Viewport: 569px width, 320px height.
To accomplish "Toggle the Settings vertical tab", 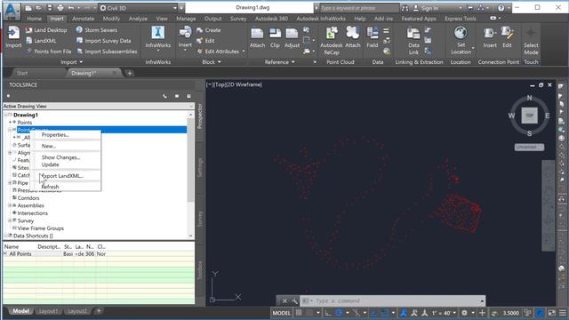I will 199,168.
